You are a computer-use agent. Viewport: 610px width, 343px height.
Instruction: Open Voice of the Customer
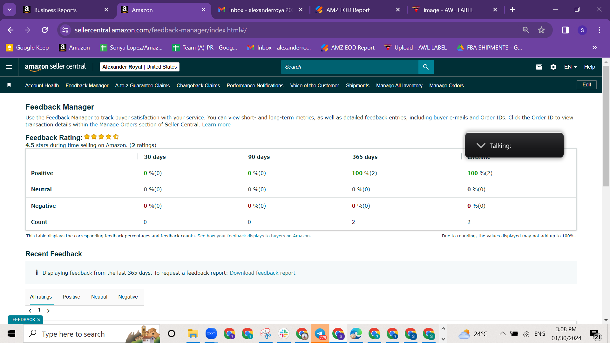click(315, 86)
